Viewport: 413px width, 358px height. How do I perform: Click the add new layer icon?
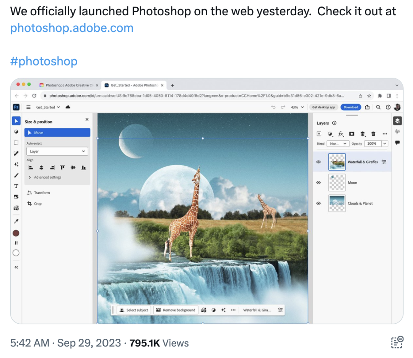pyautogui.click(x=319, y=134)
